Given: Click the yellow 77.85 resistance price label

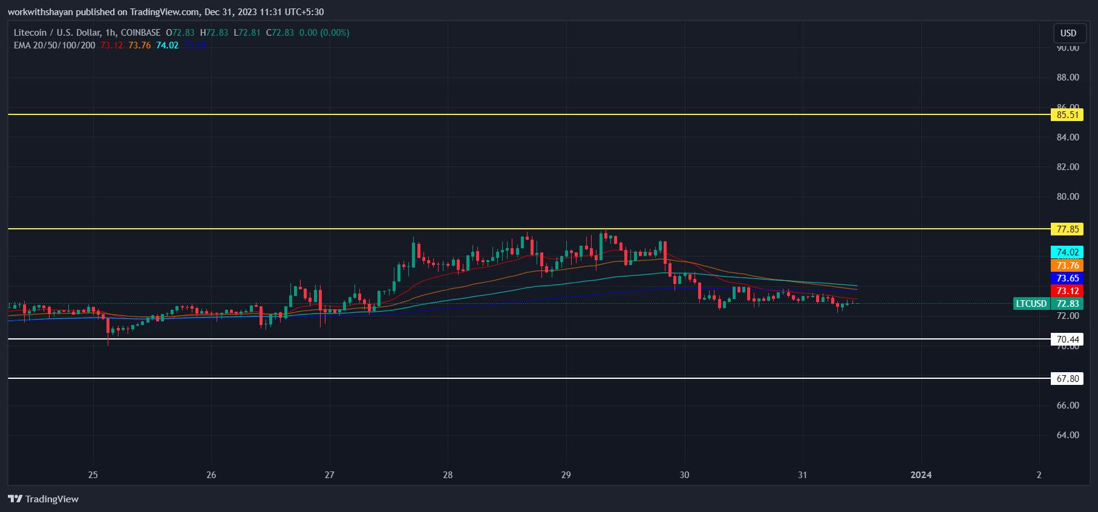Looking at the screenshot, I should tap(1067, 229).
